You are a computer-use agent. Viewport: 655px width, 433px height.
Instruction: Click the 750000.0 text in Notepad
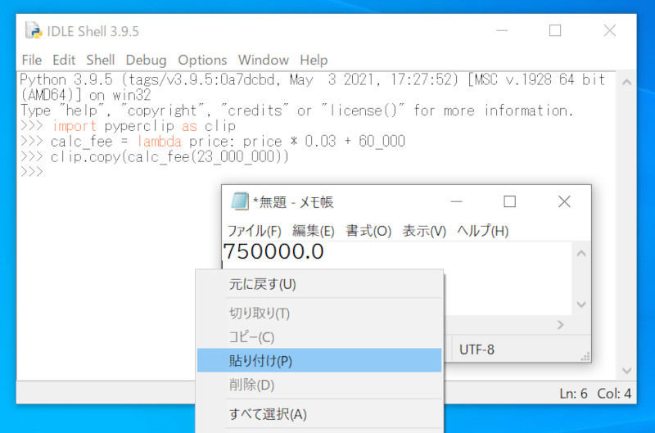point(273,251)
